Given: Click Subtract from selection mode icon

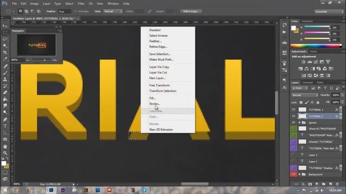Looking at the screenshot, I should tap(32, 11).
